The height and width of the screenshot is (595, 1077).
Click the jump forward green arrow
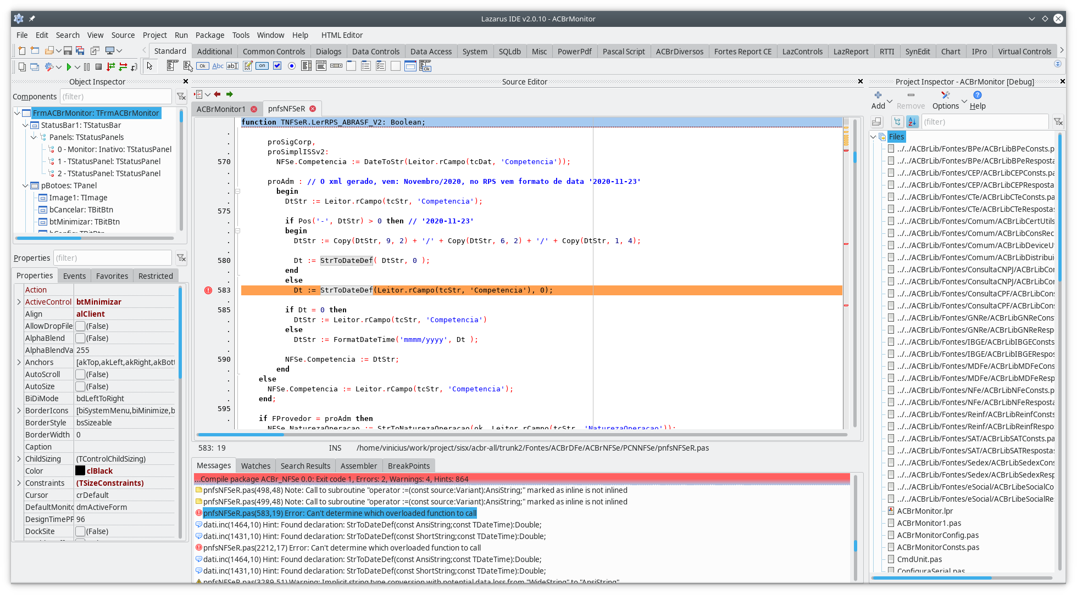coord(229,94)
